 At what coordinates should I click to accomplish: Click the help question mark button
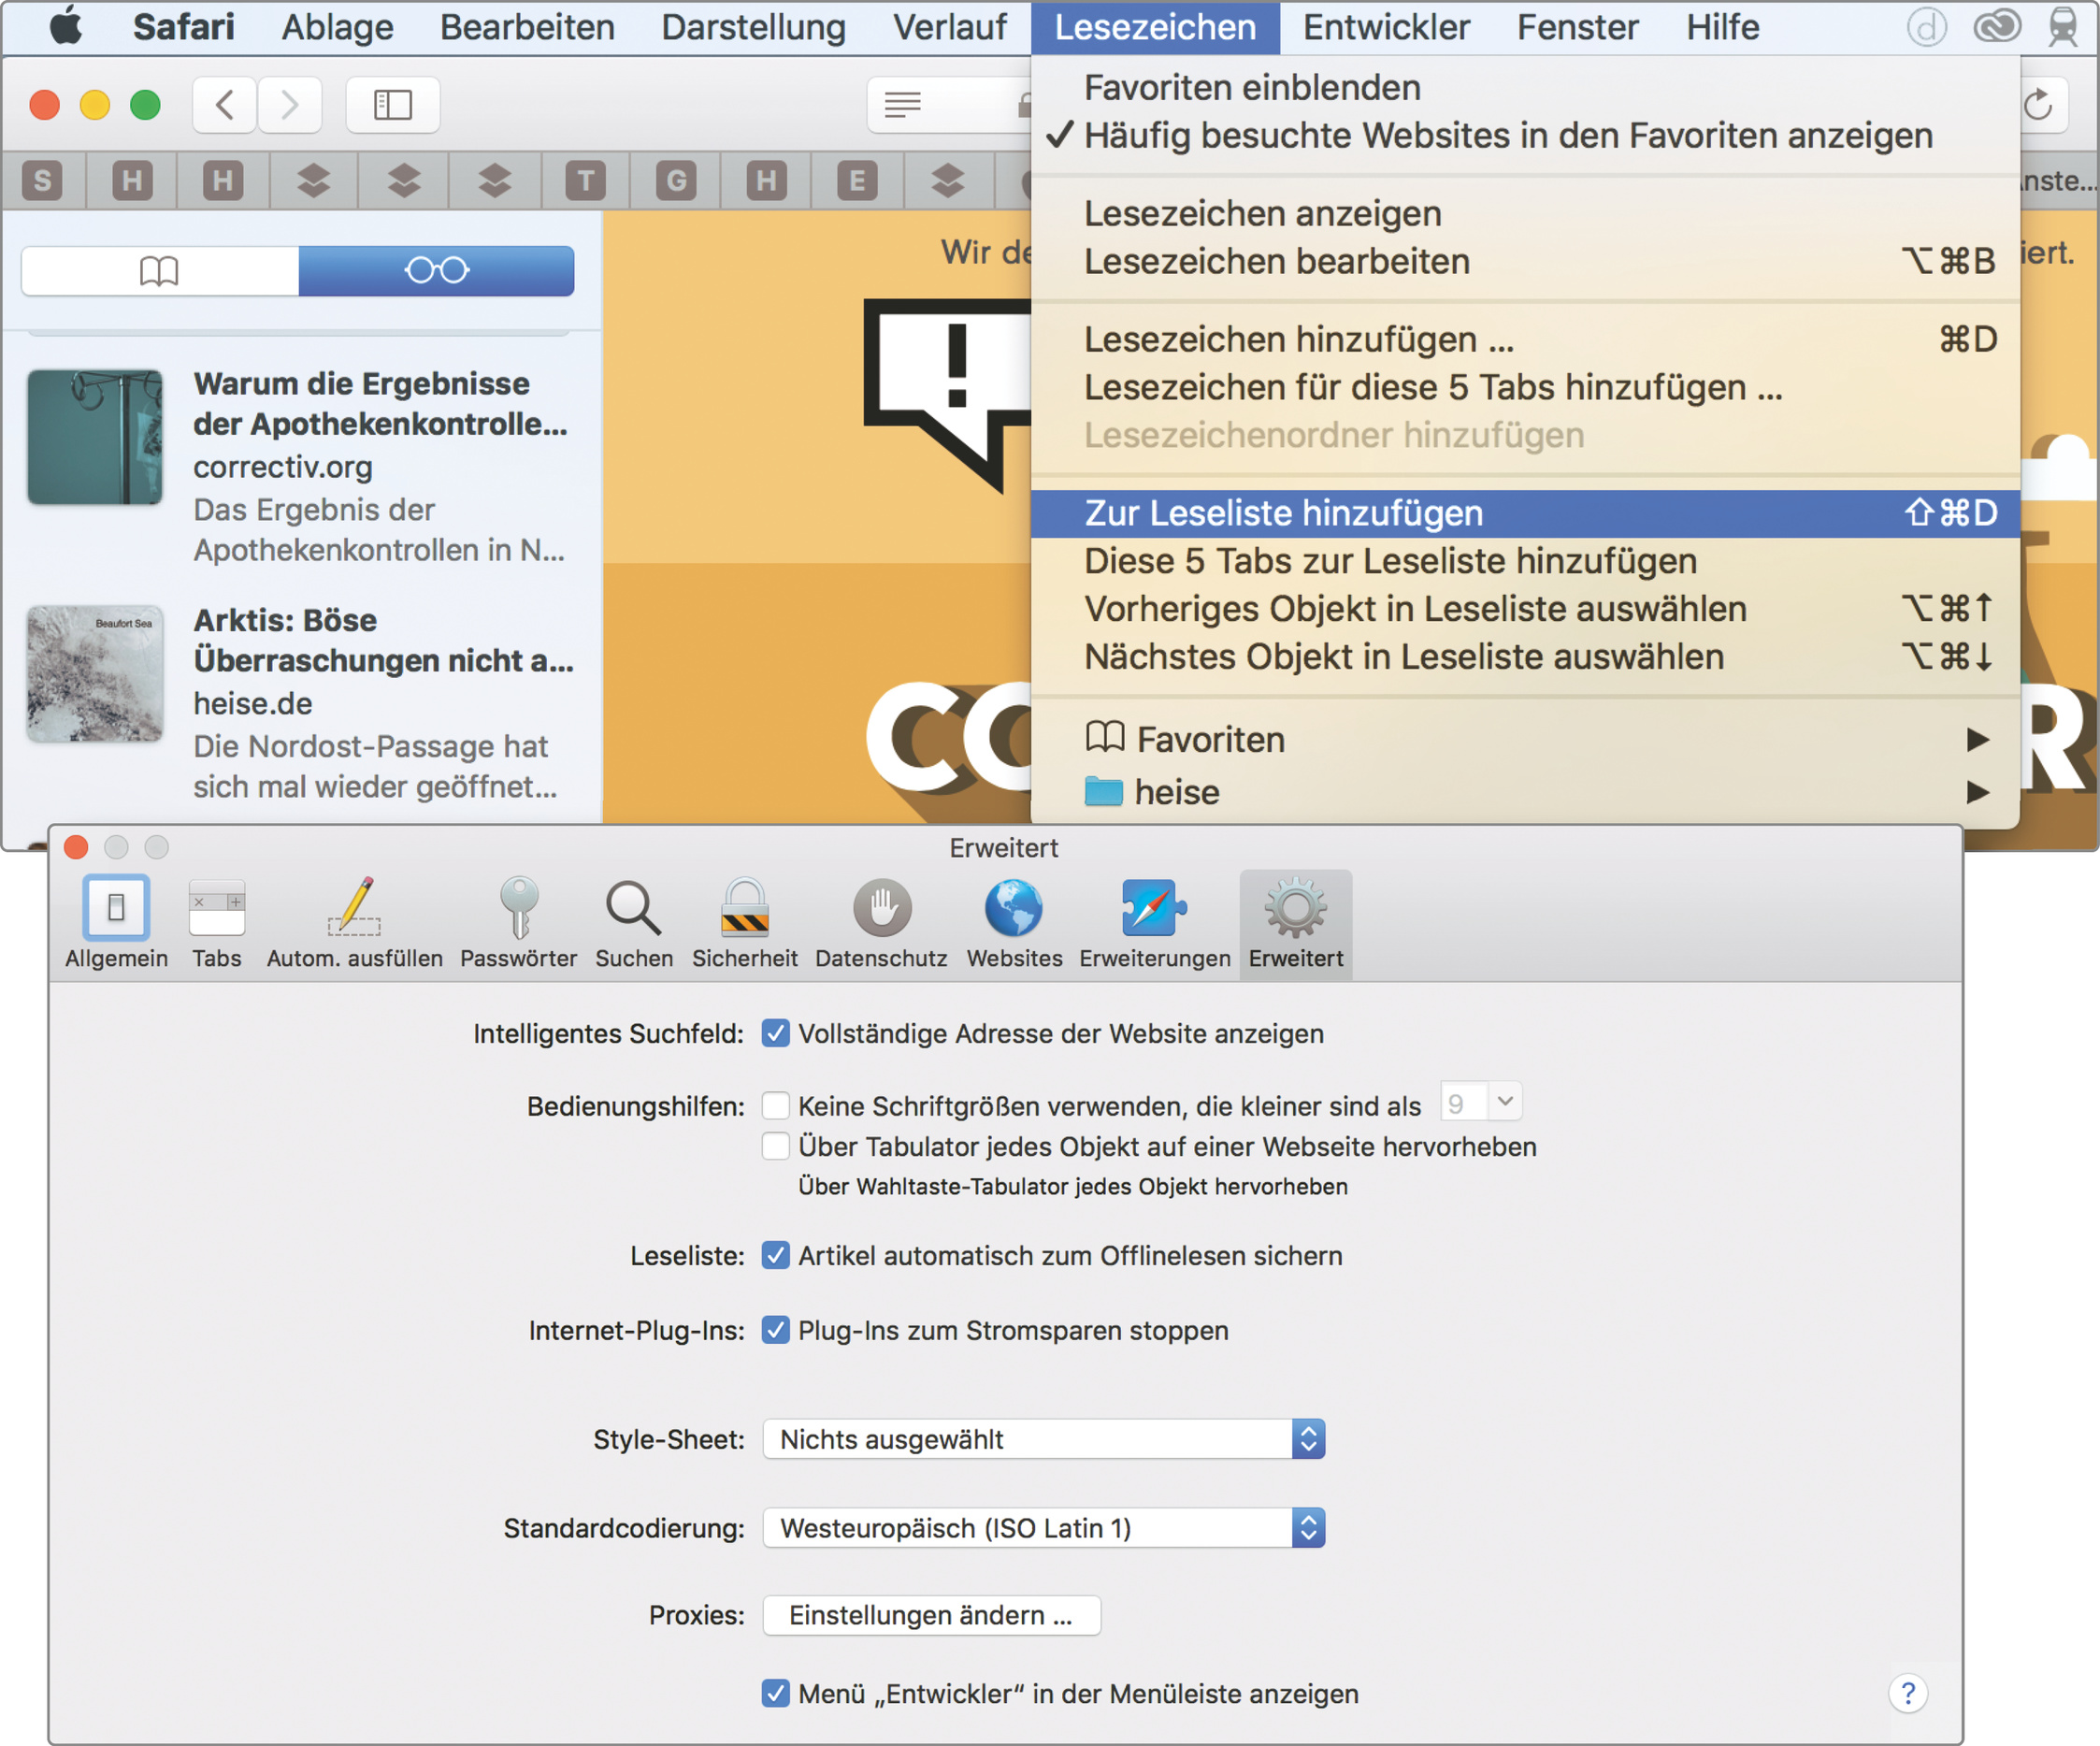point(1907,1693)
